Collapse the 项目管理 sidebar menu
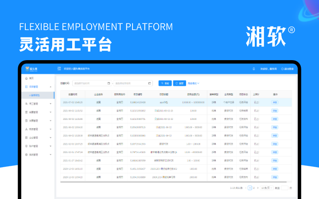Image resolution: width=319 pixels, height=199 pixels. click(x=51, y=87)
